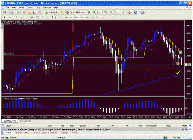This screenshot has height=140, width=193.
Task: Expand the New Chart dropdown arrow
Action: click(x=7, y=12)
